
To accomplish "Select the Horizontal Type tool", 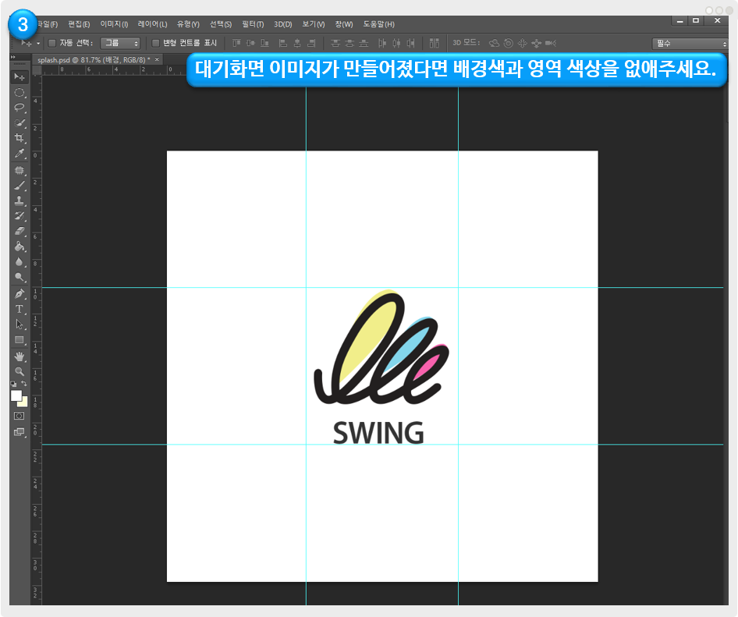I will [x=20, y=309].
